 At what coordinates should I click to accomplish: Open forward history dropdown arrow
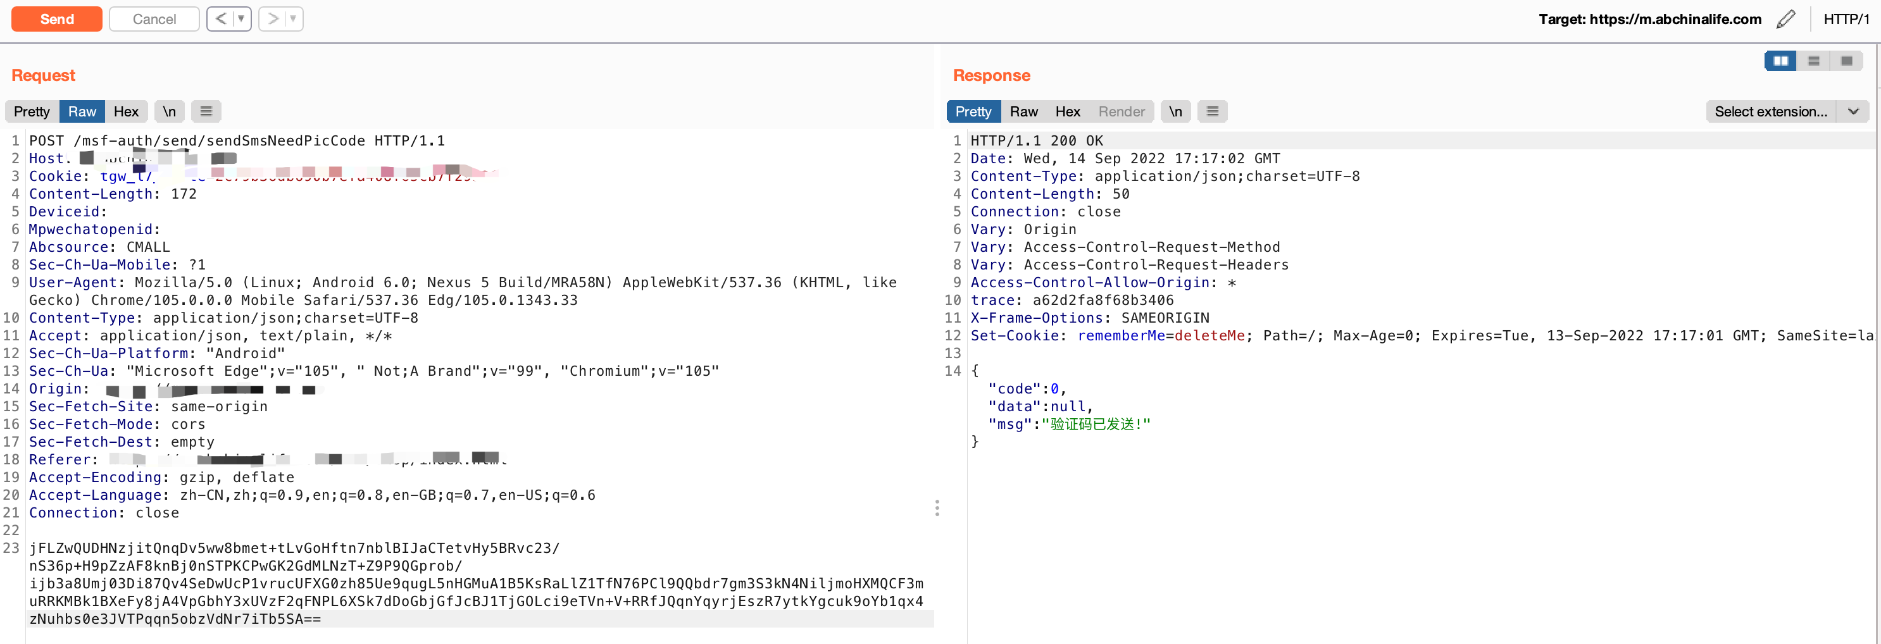pyautogui.click(x=294, y=19)
